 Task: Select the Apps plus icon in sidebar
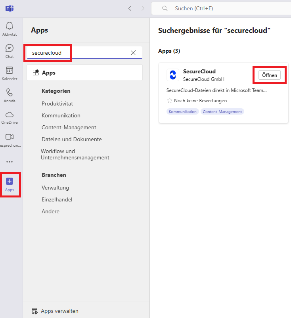pyautogui.click(x=10, y=181)
